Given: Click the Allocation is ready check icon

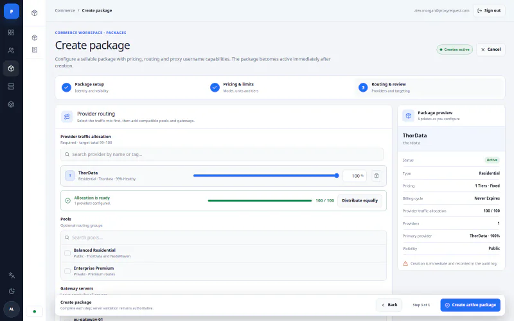Looking at the screenshot, I should click(x=67, y=200).
